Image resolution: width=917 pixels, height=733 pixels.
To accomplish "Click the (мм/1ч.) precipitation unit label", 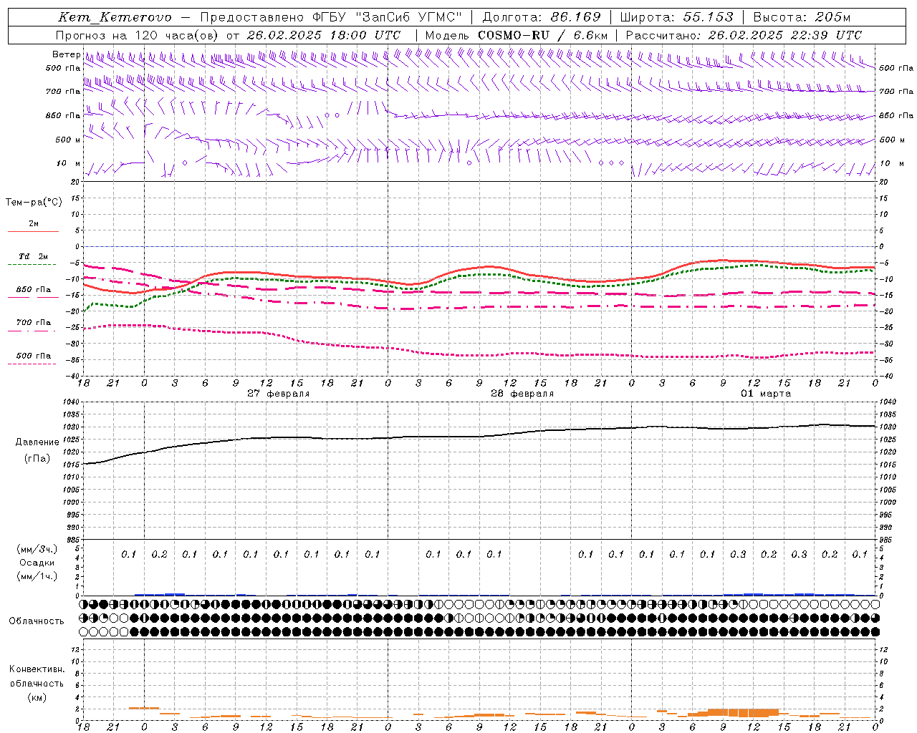I will 37,576.
